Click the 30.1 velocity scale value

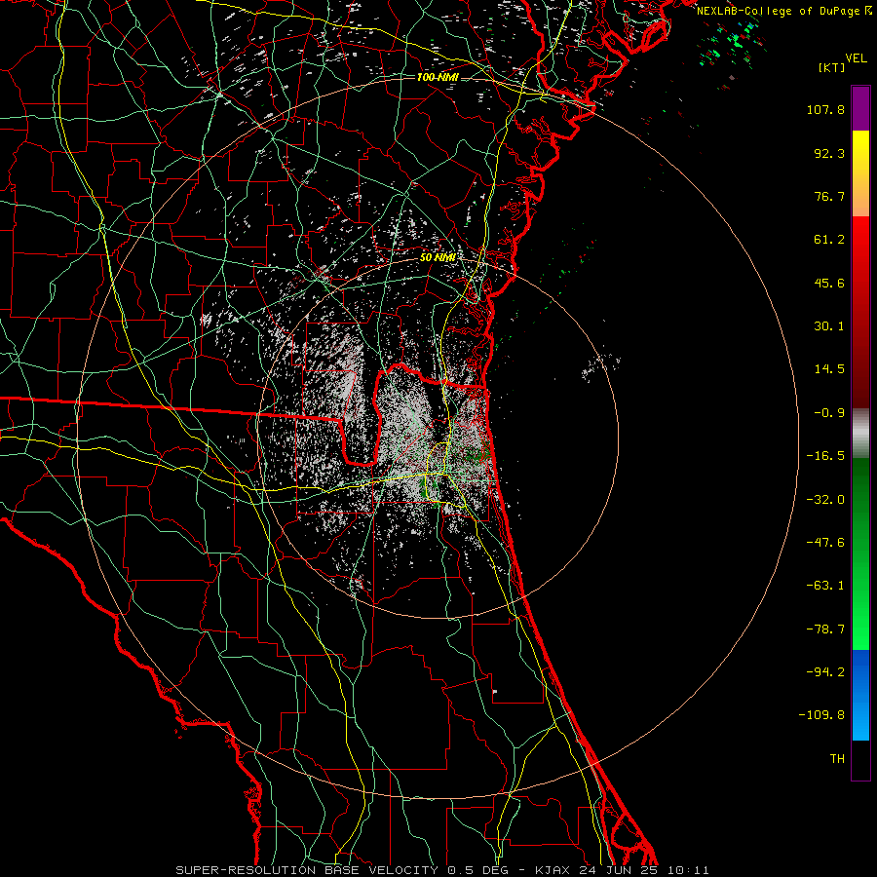click(x=829, y=326)
